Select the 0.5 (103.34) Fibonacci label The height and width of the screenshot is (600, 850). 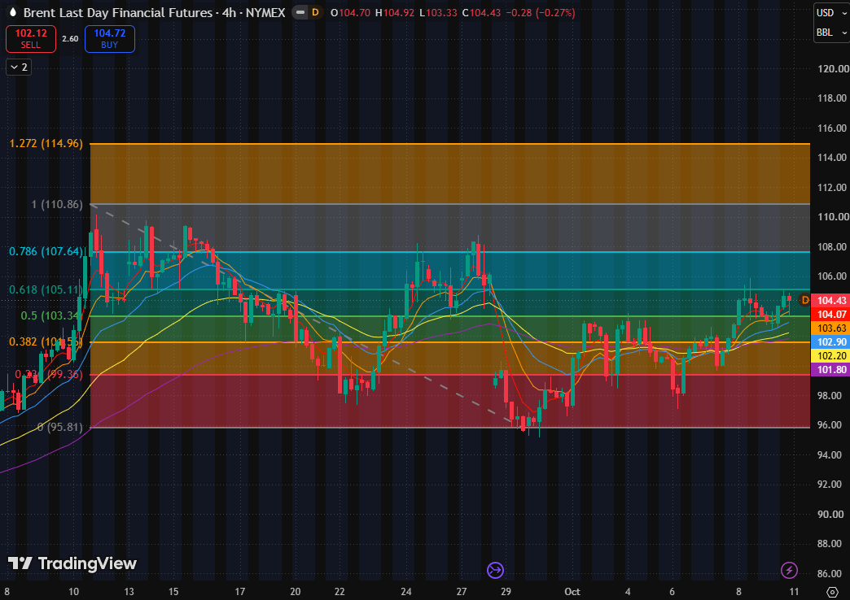click(50, 315)
